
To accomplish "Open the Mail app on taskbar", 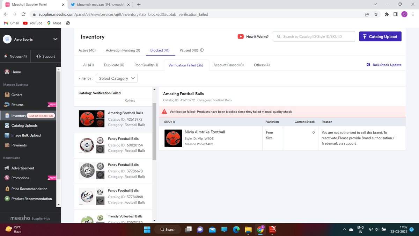I will [212, 229].
